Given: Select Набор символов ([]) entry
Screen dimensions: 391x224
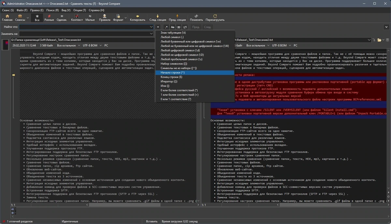Looking at the screenshot, I should point(195,64).
